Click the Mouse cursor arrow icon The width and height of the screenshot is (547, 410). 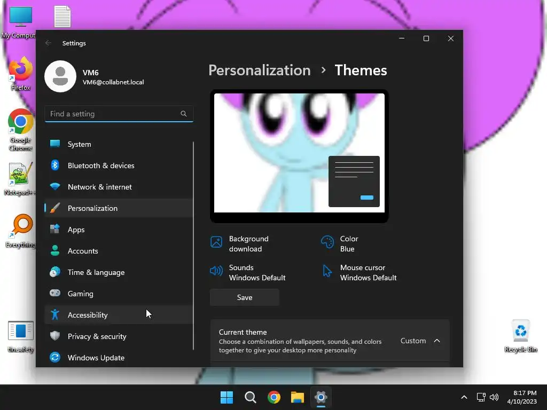[327, 271]
